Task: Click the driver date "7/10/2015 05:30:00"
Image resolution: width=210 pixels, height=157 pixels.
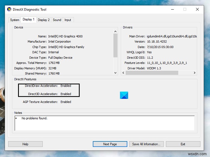Action: pos(160,47)
